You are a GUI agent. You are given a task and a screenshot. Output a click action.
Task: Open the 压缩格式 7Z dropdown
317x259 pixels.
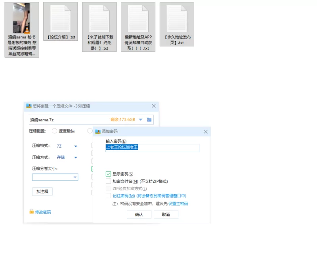[x=75, y=146]
